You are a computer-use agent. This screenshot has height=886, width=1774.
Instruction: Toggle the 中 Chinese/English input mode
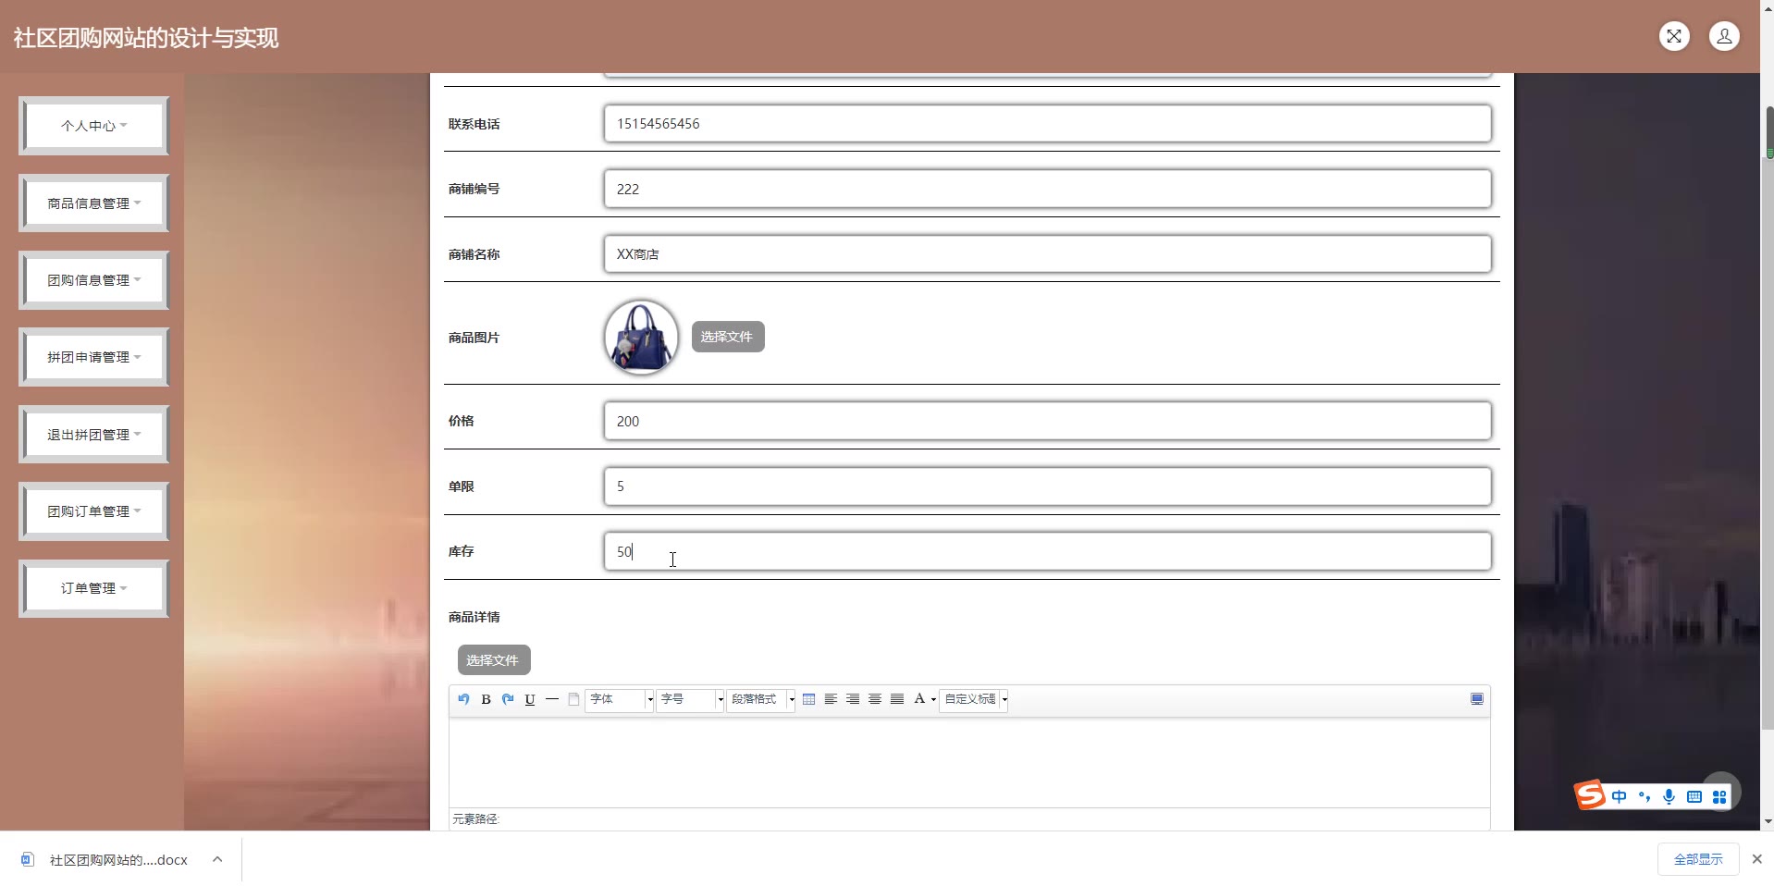1619,796
